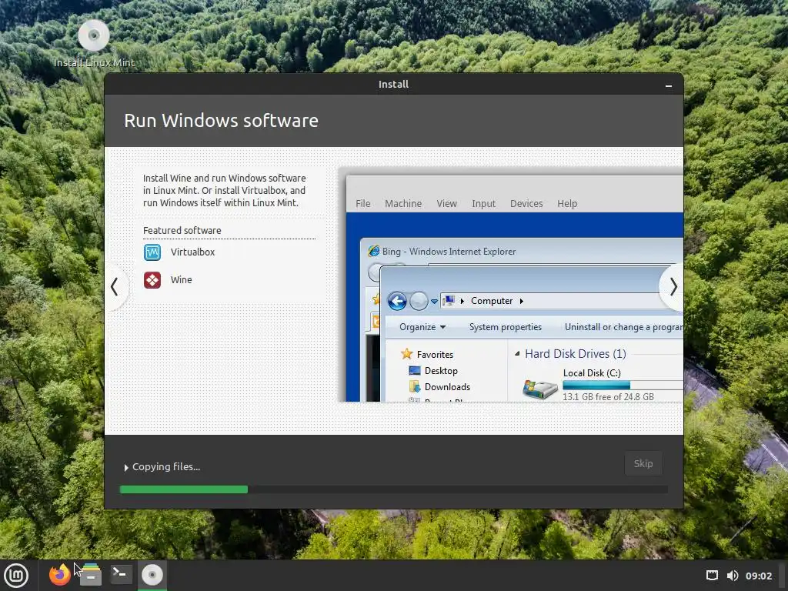Open the file manager from the panel
The height and width of the screenshot is (591, 788).
pyautogui.click(x=91, y=574)
